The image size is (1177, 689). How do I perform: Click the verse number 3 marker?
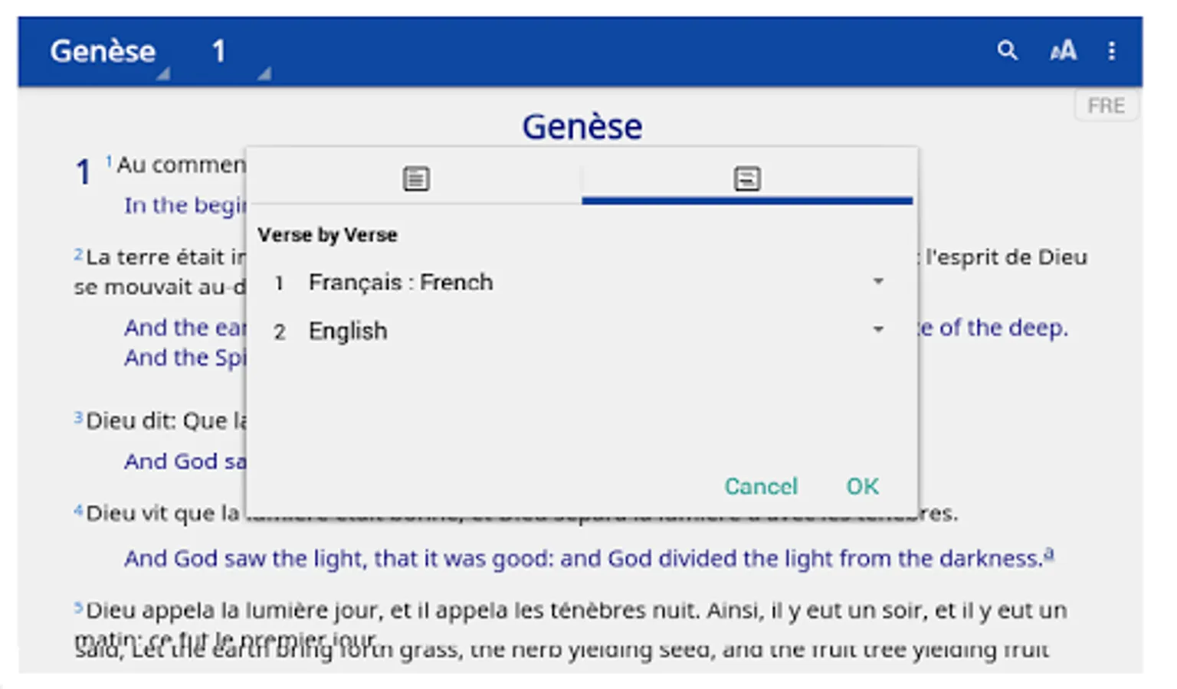(78, 417)
